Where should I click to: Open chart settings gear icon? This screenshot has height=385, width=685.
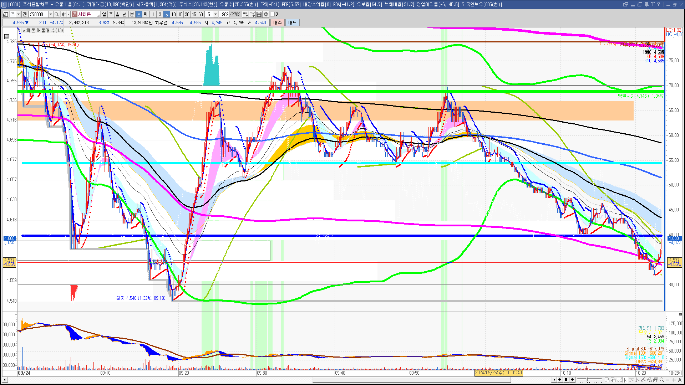click(266, 14)
